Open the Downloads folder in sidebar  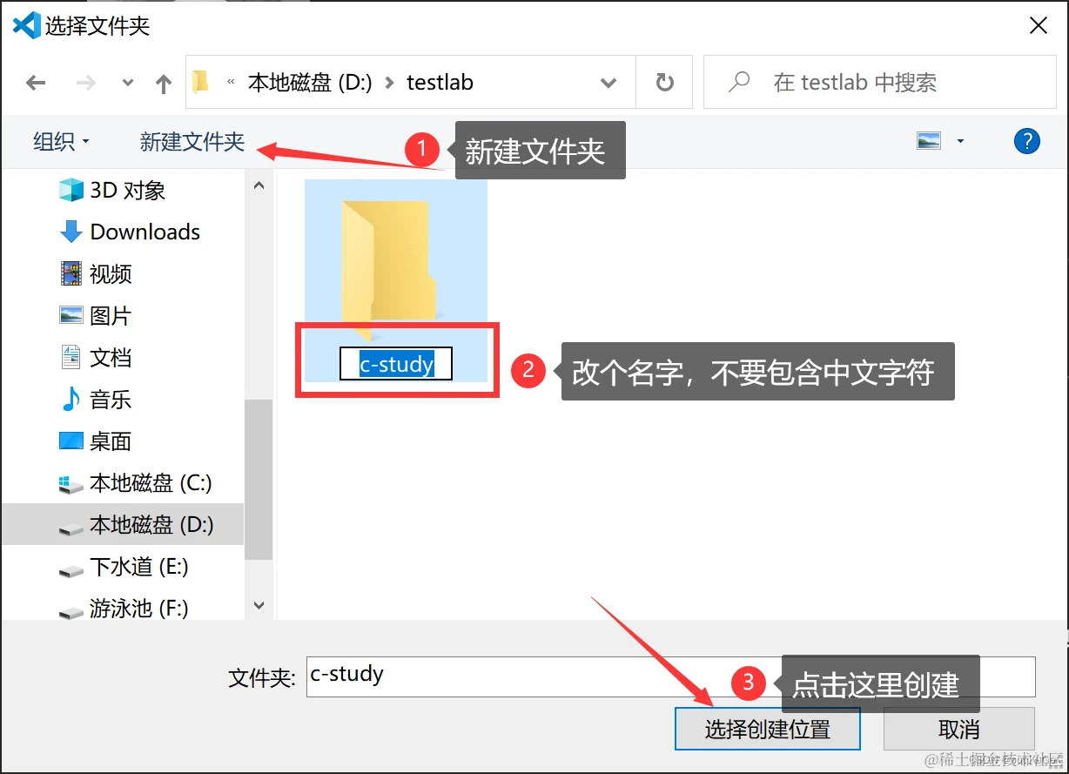click(x=144, y=232)
